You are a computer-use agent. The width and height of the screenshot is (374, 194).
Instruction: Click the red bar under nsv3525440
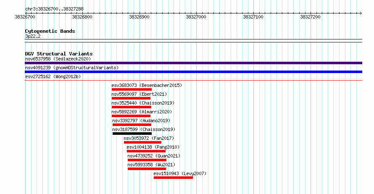[132, 107]
